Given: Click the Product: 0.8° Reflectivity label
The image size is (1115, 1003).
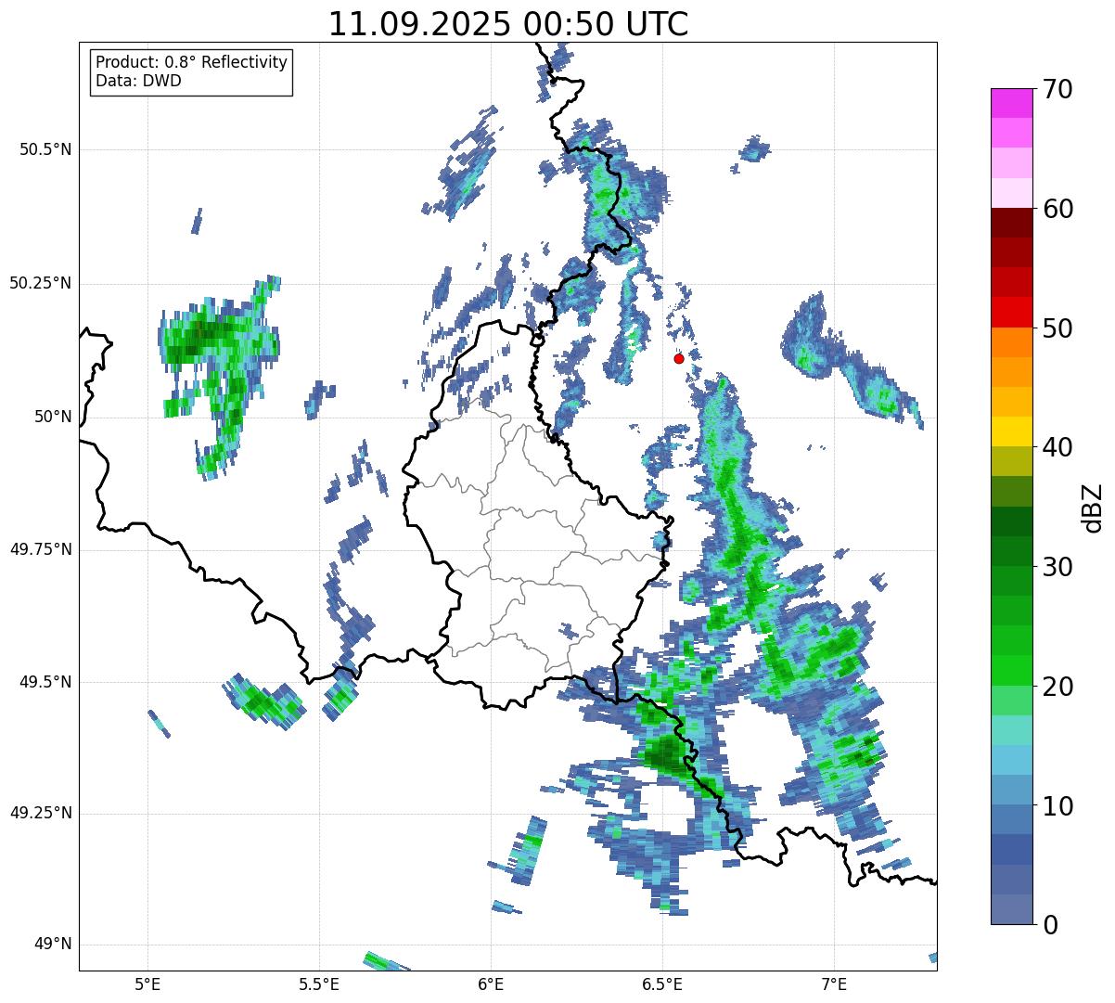Looking at the screenshot, I should tap(192, 62).
